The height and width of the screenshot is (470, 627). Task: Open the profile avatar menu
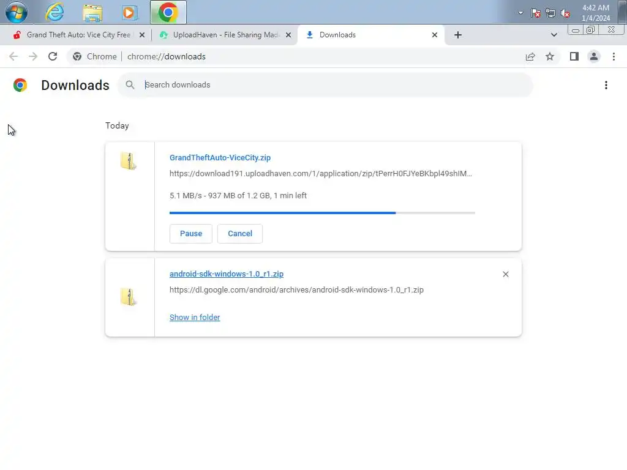click(594, 56)
